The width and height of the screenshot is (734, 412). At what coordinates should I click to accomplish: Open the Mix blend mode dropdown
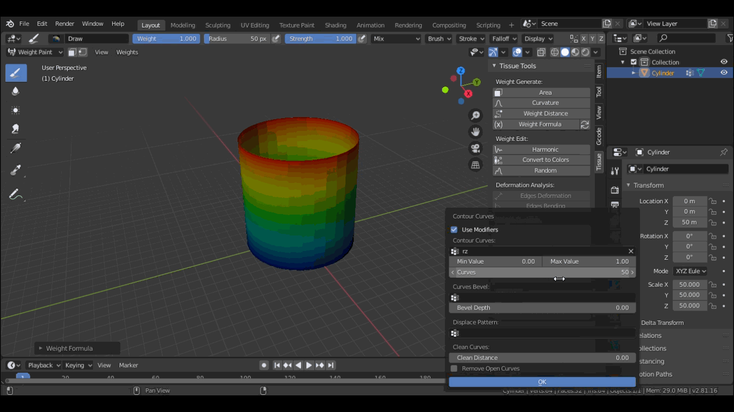pyautogui.click(x=396, y=39)
